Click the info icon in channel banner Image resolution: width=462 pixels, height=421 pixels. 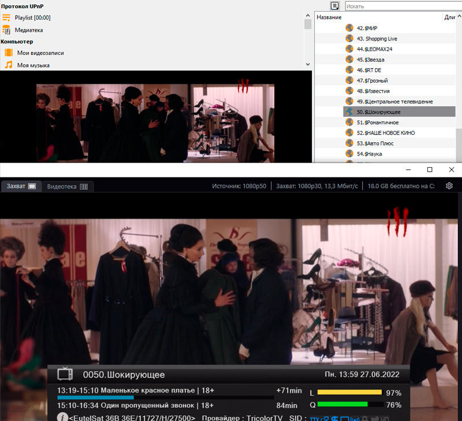(x=62, y=417)
